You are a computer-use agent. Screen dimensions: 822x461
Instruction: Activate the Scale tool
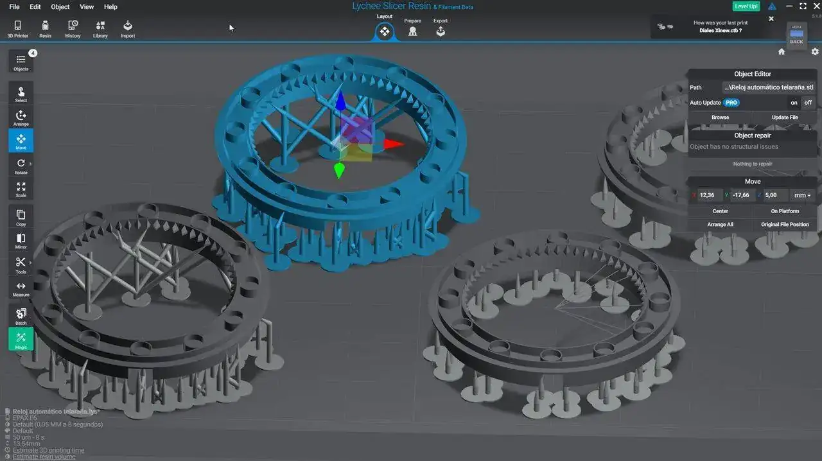pyautogui.click(x=21, y=188)
